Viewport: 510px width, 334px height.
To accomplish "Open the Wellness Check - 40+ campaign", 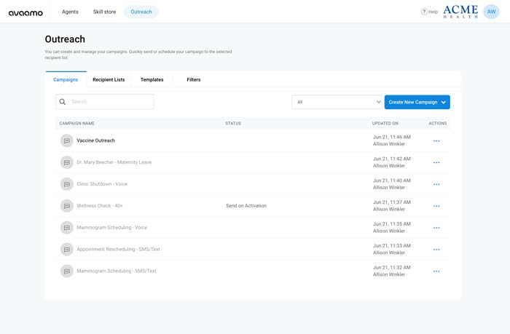I will [100, 206].
